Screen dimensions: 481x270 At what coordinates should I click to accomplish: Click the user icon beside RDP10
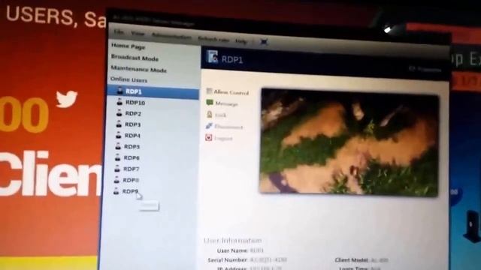[119, 102]
